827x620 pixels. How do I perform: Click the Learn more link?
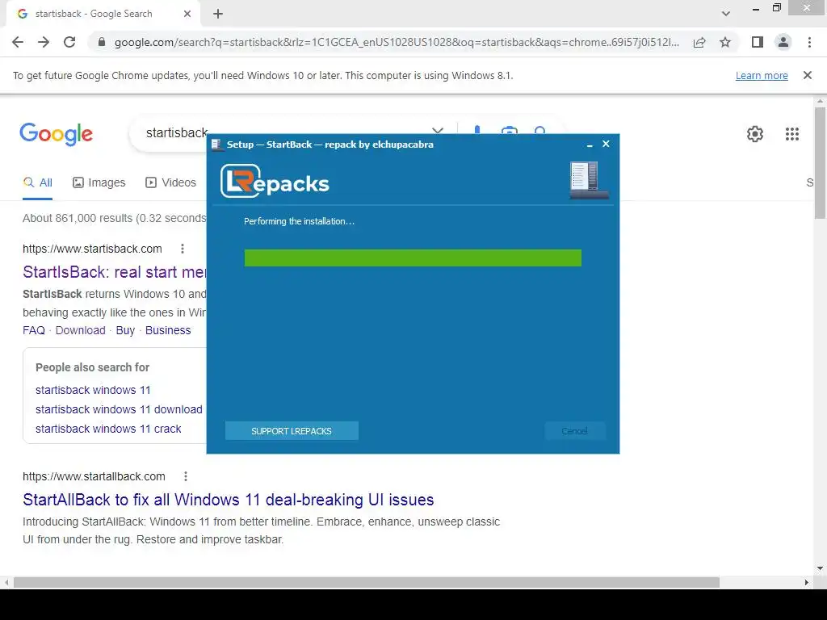[762, 75]
